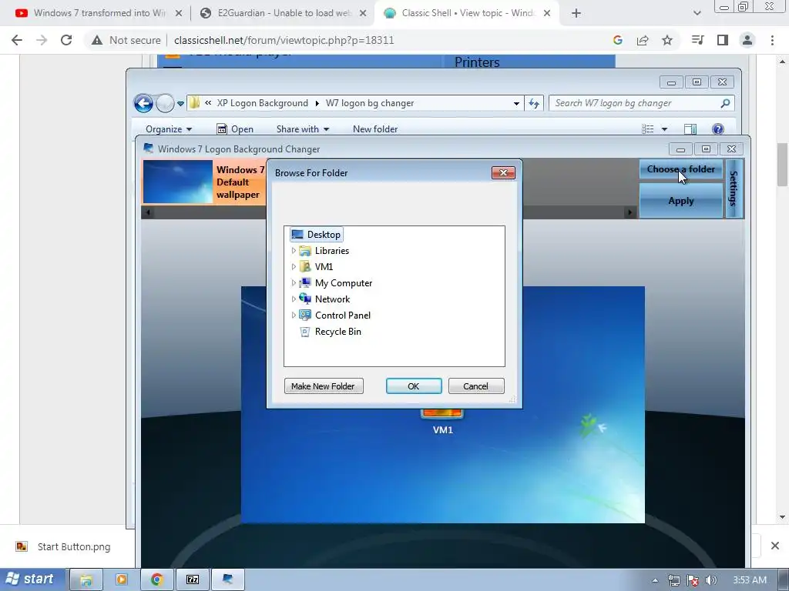The height and width of the screenshot is (591, 789).
Task: Open the Share with menu
Action: point(302,129)
